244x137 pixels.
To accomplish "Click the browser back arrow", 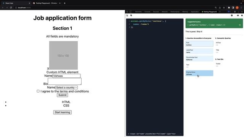I will click(3, 8).
